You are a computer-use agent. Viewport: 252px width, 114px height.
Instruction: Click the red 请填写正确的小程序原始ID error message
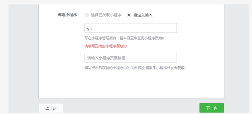105,46
